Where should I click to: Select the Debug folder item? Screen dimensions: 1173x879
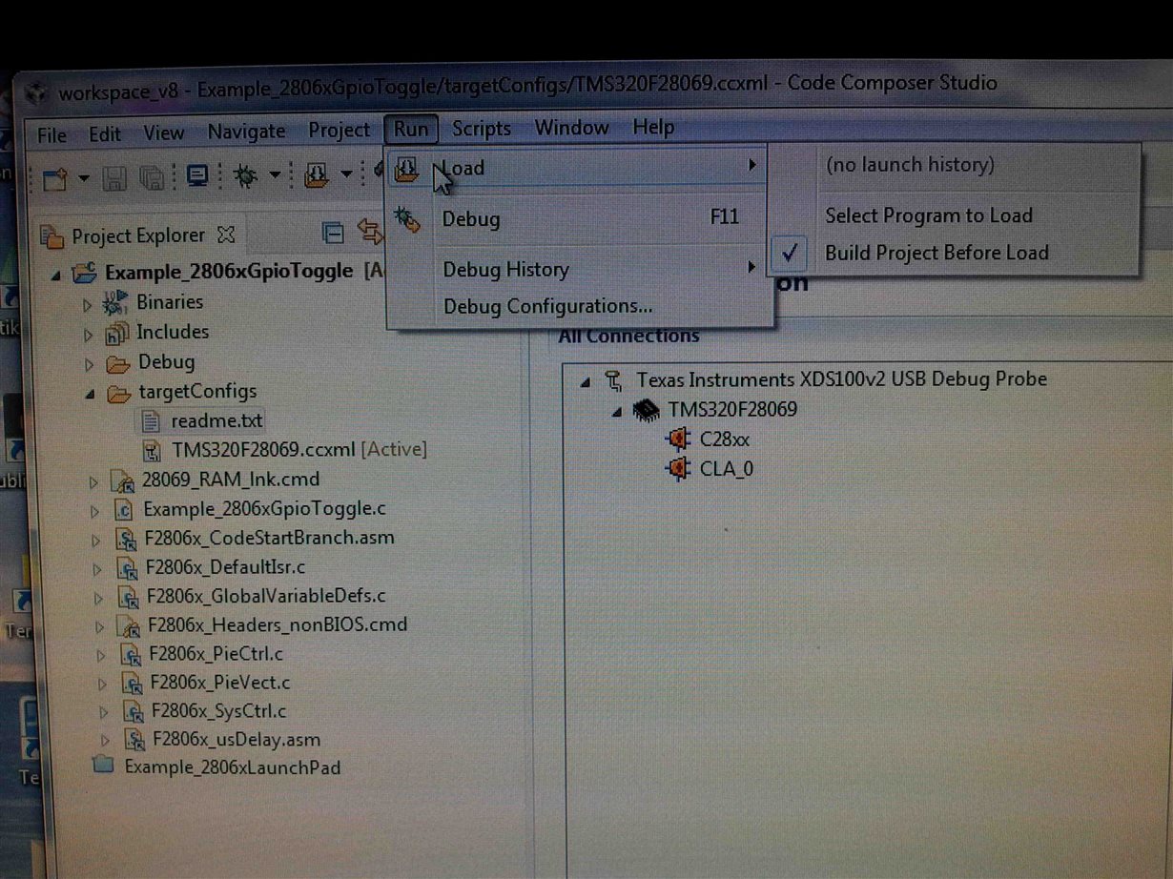pos(166,362)
